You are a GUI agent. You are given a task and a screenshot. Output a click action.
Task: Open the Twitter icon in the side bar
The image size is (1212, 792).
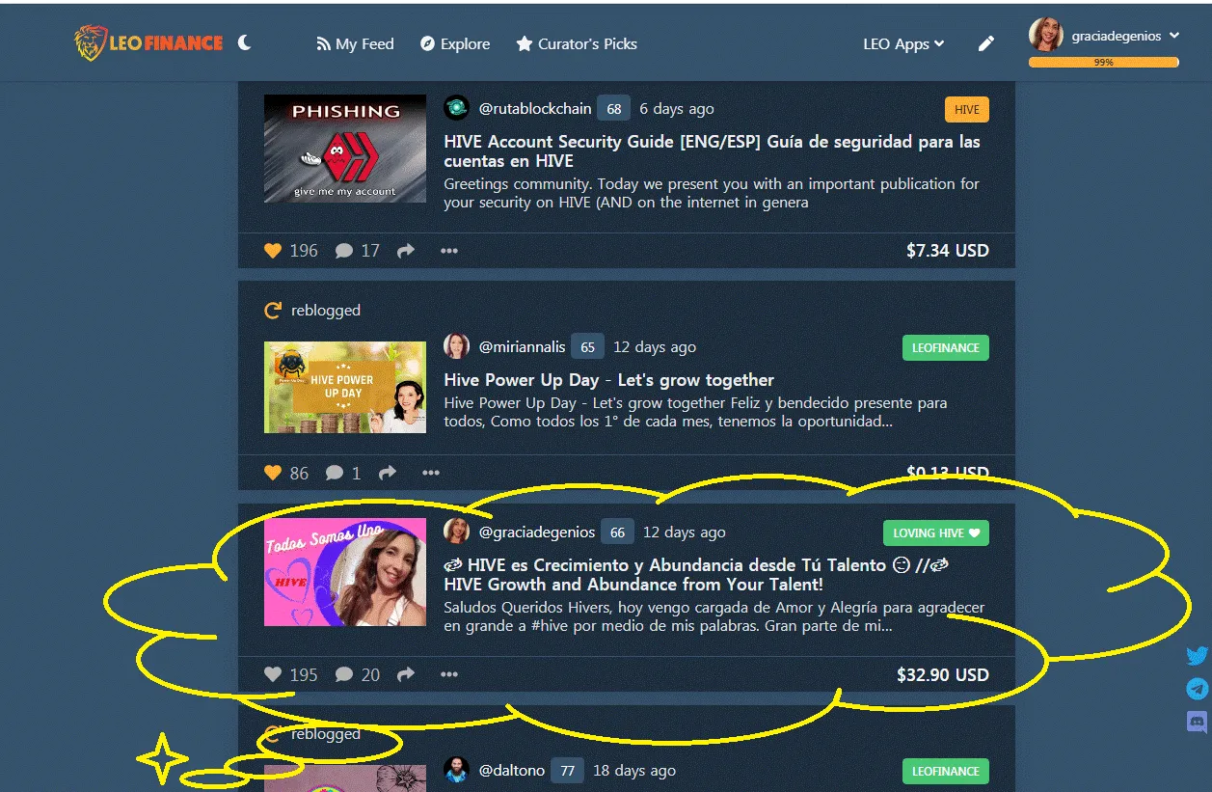(1197, 656)
